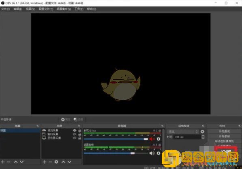Click 启动虚拟摄像机 to start virtual camera

[x=224, y=141]
